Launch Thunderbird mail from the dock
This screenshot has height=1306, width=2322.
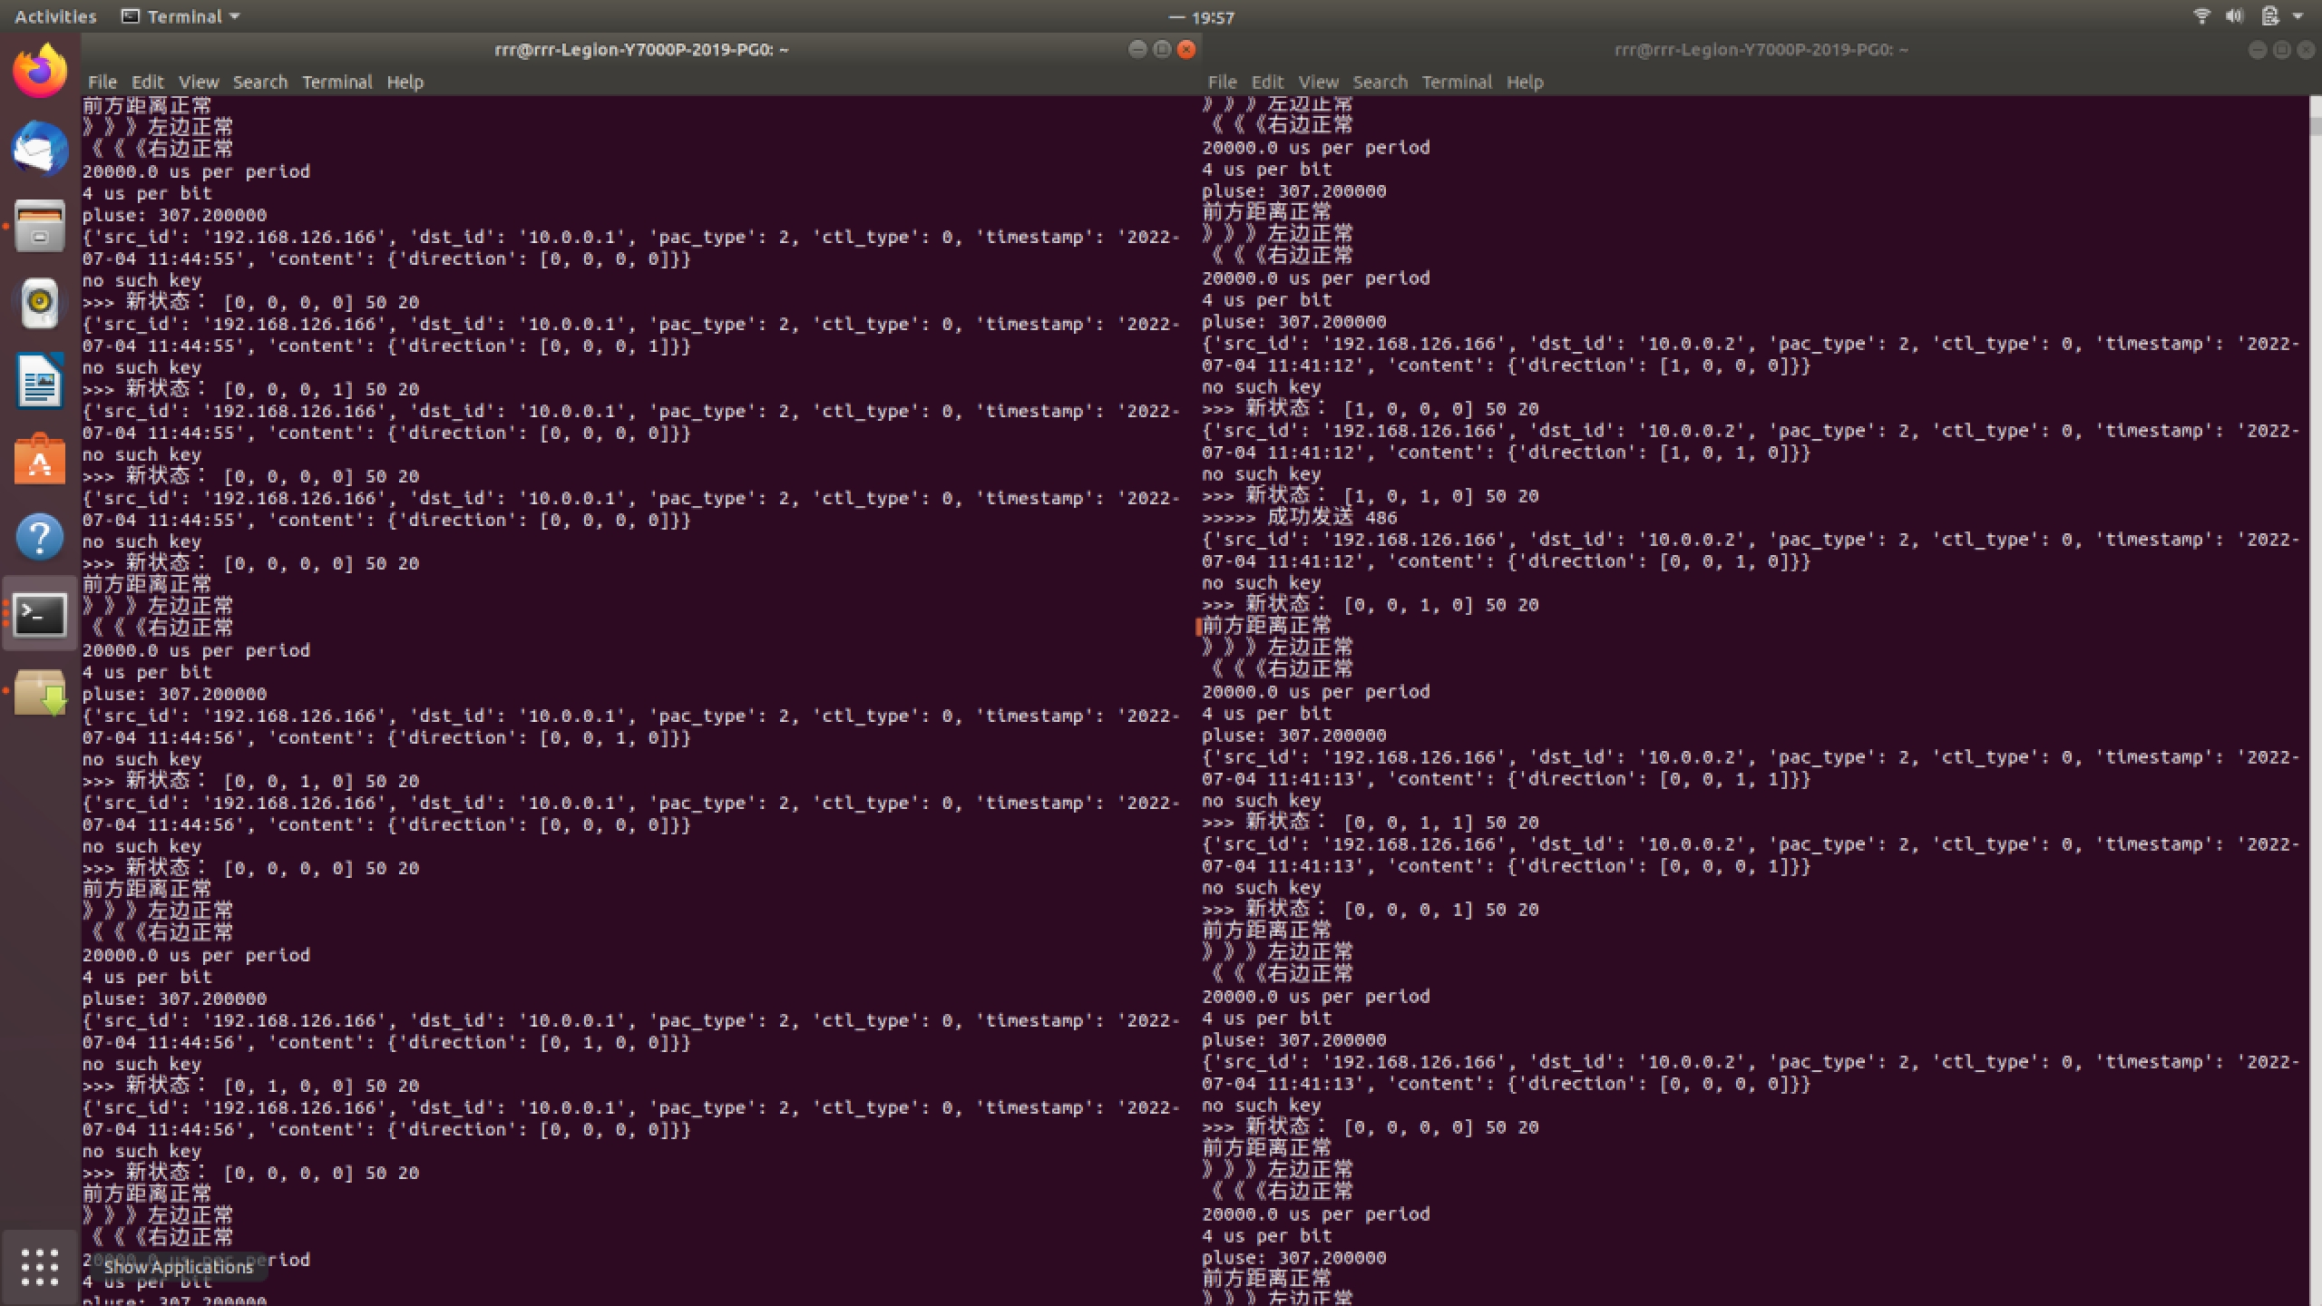40,148
